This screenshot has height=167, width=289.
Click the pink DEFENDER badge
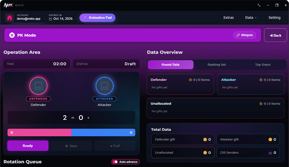pyautogui.click(x=38, y=99)
